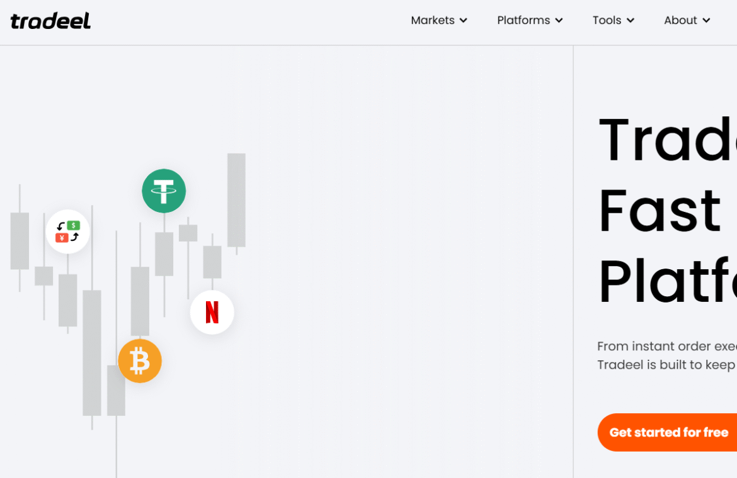Click the tradeel logo
Image resolution: width=737 pixels, height=478 pixels.
[50, 21]
